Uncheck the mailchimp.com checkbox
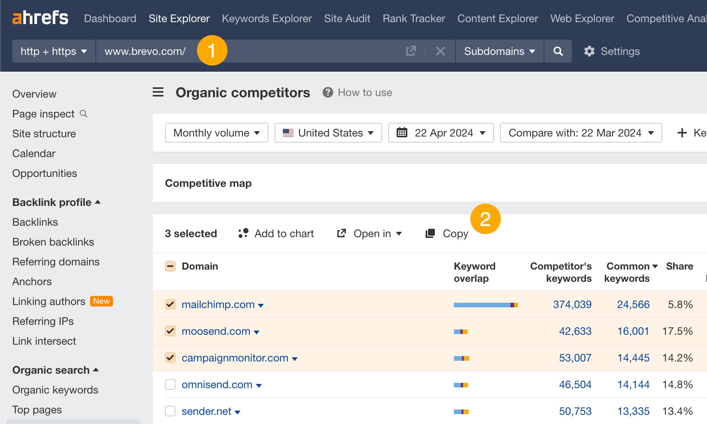 170,304
